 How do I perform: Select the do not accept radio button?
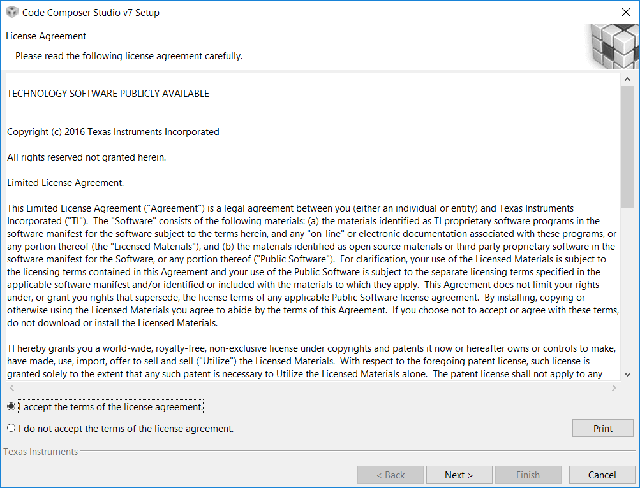pyautogui.click(x=10, y=427)
